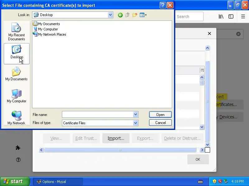Select My Network Places in file list
249x186 pixels.
pos(49,34)
